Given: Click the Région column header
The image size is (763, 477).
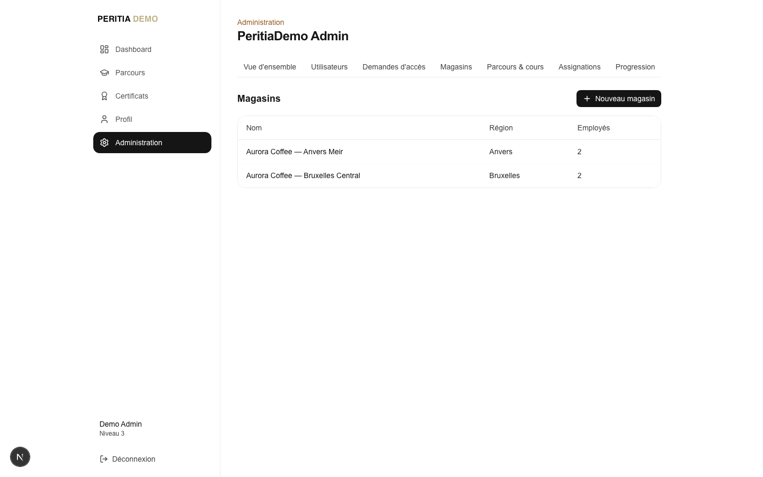Looking at the screenshot, I should point(501,128).
